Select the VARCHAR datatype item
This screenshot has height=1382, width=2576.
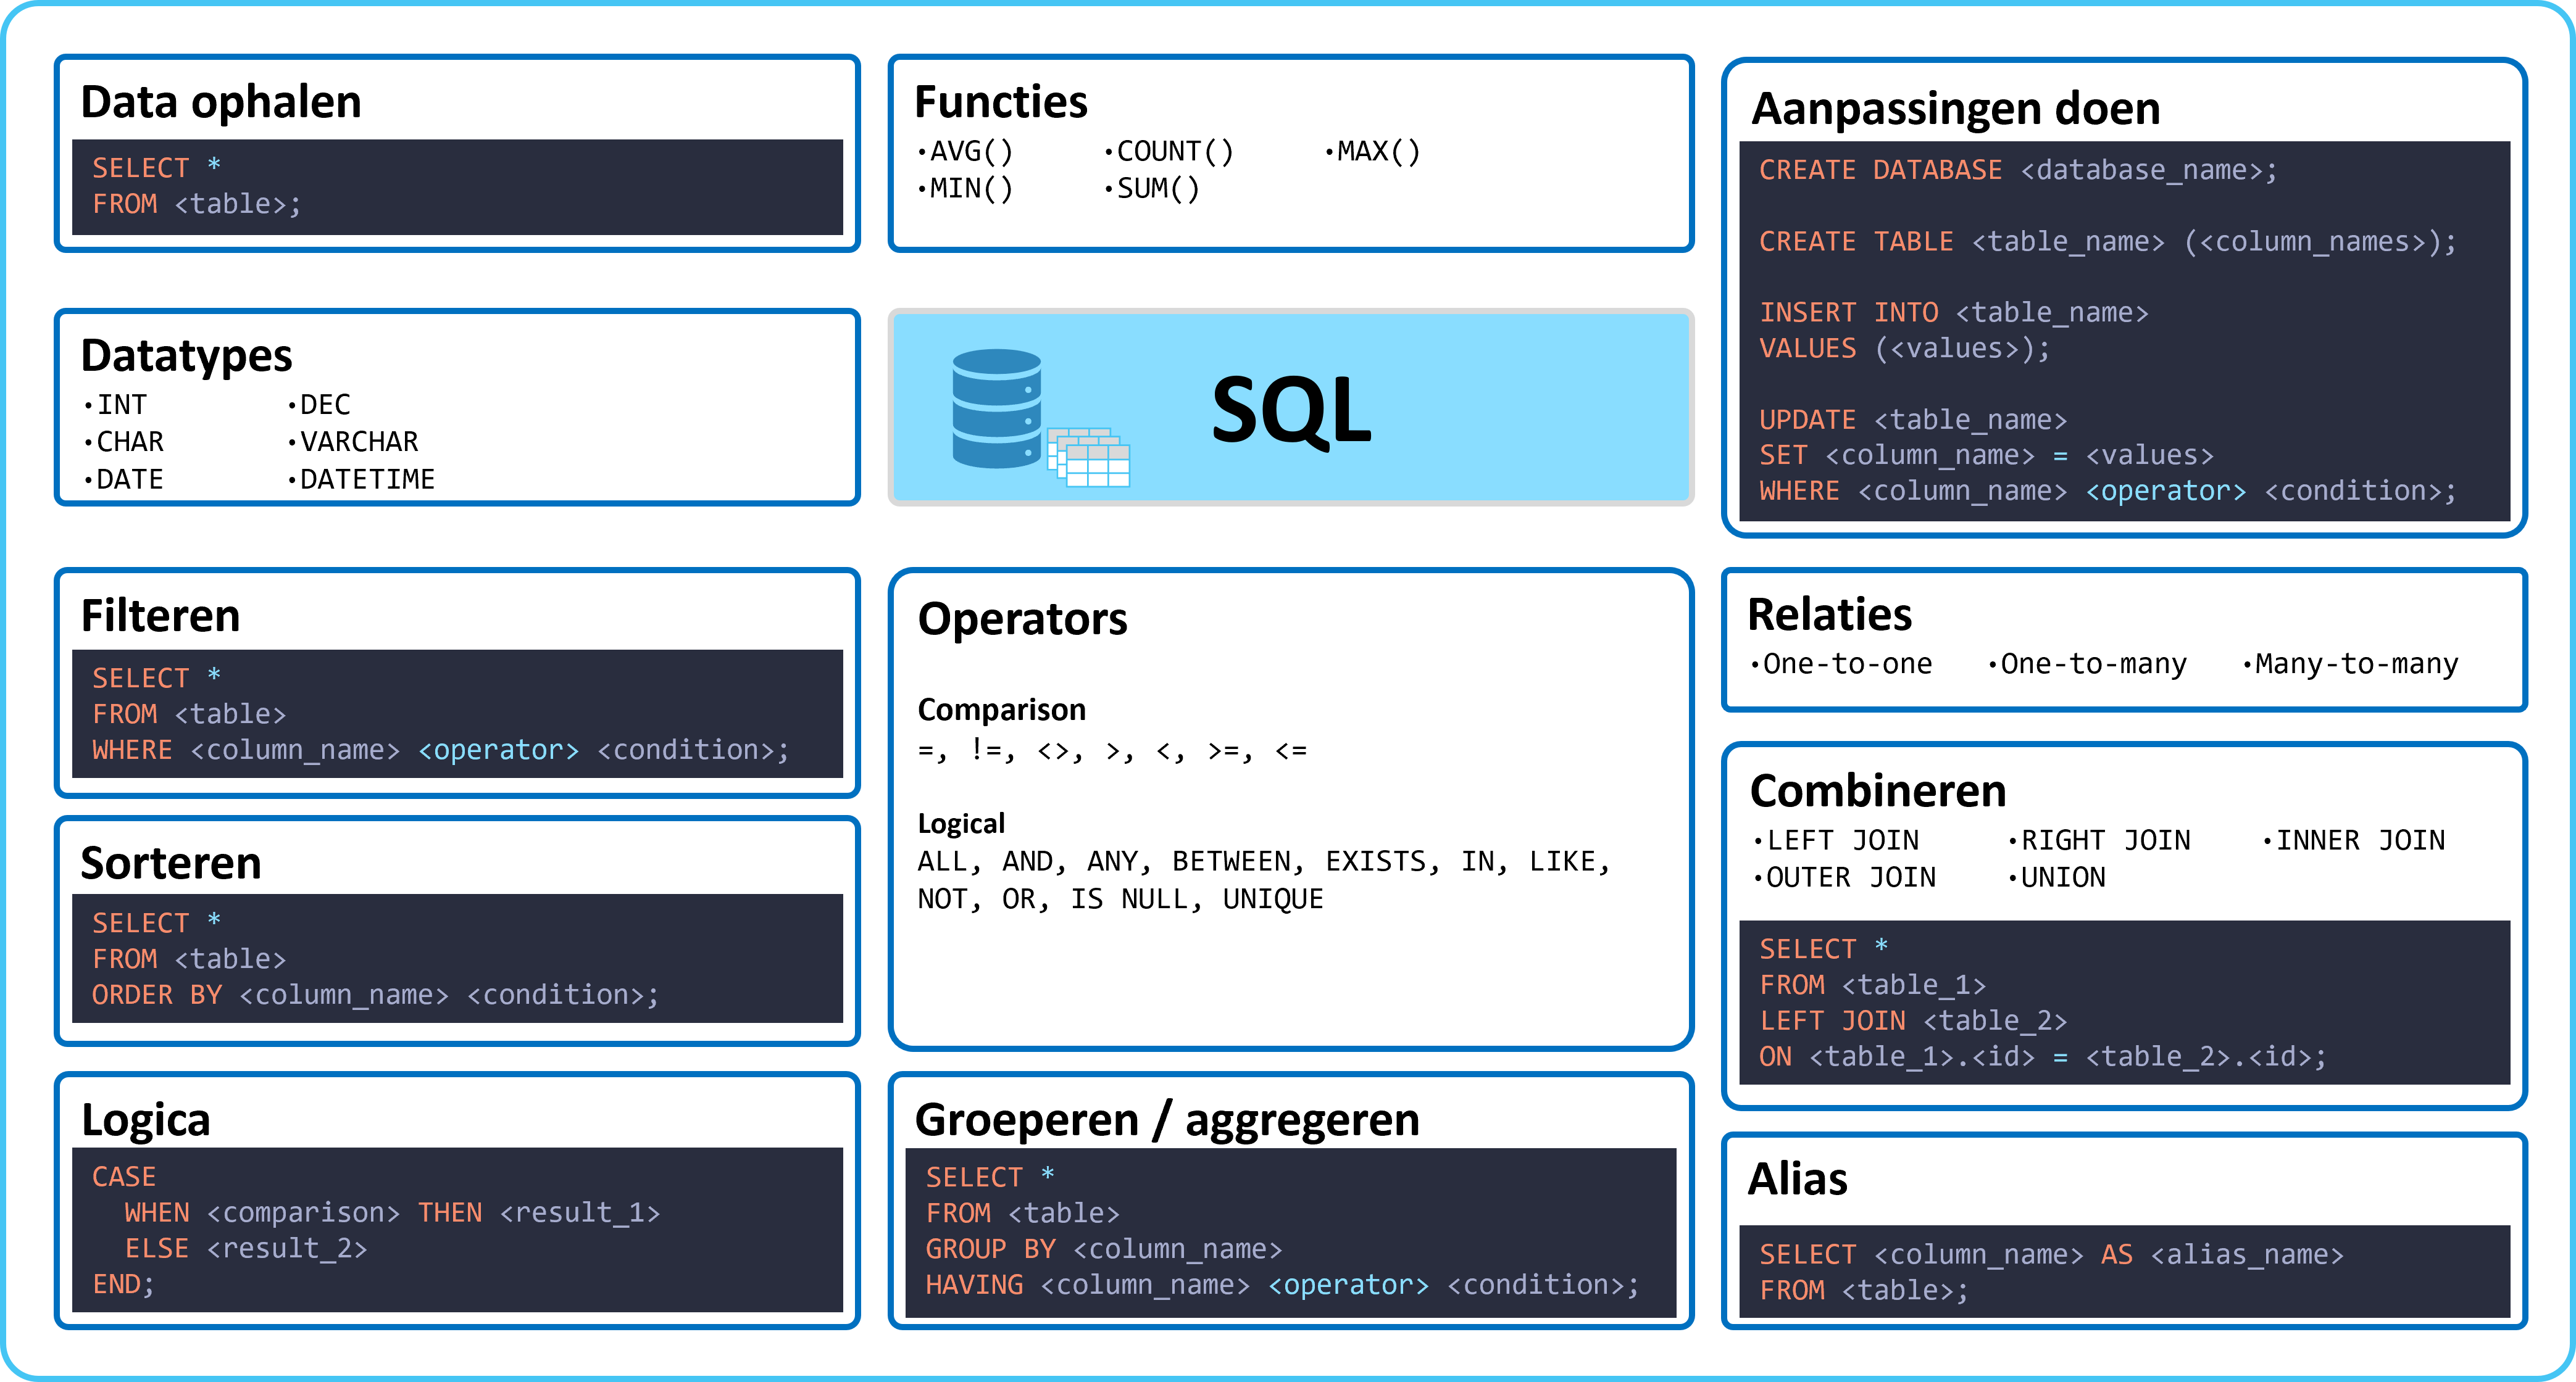[x=353, y=442]
